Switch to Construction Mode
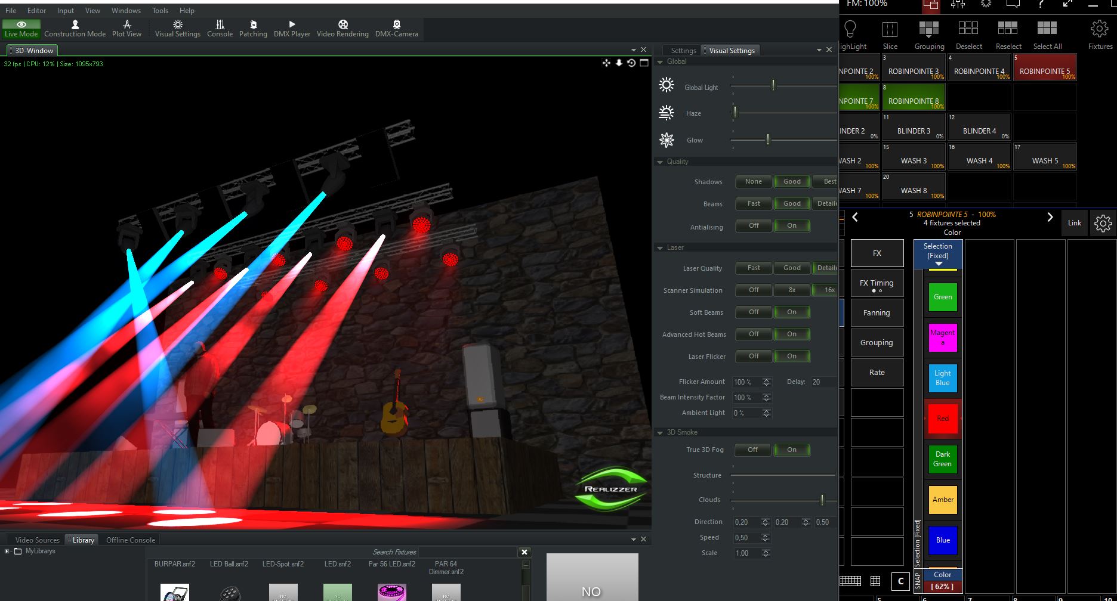Image resolution: width=1117 pixels, height=601 pixels. (75, 28)
